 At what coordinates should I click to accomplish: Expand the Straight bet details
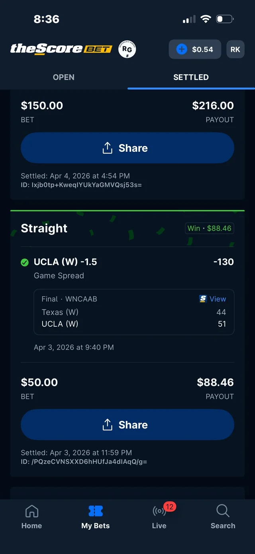pyautogui.click(x=44, y=228)
